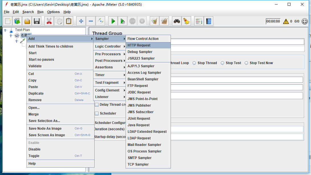Click the Clear All double broom icon
311x175 pixels.
(164, 21)
